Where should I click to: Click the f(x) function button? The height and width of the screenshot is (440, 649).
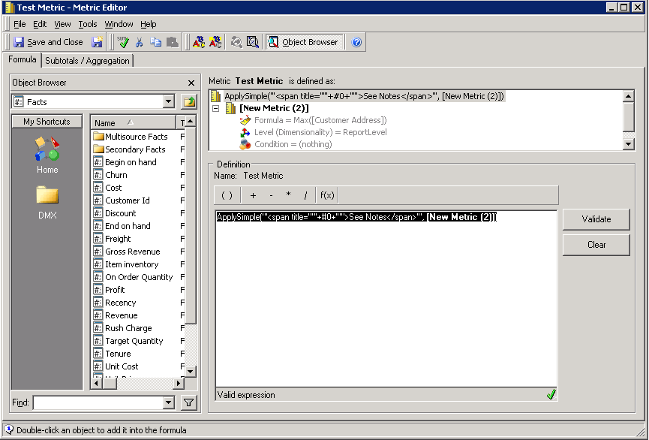tap(327, 195)
